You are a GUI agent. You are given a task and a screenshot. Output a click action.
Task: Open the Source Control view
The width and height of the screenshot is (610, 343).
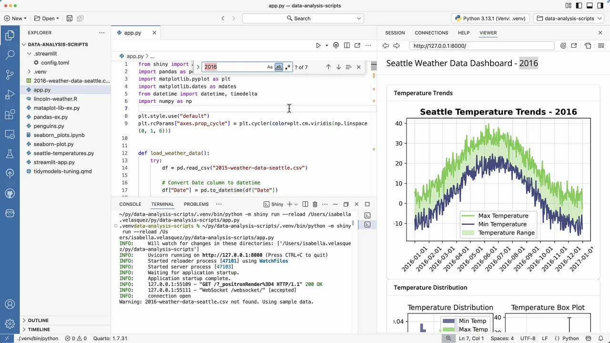[10, 74]
